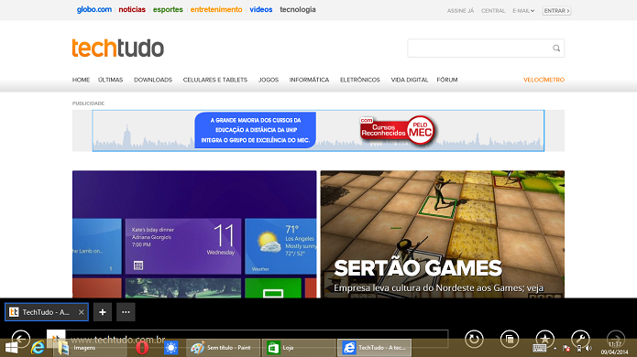Open DOWNLOADS menu item
637x357 pixels.
[153, 80]
